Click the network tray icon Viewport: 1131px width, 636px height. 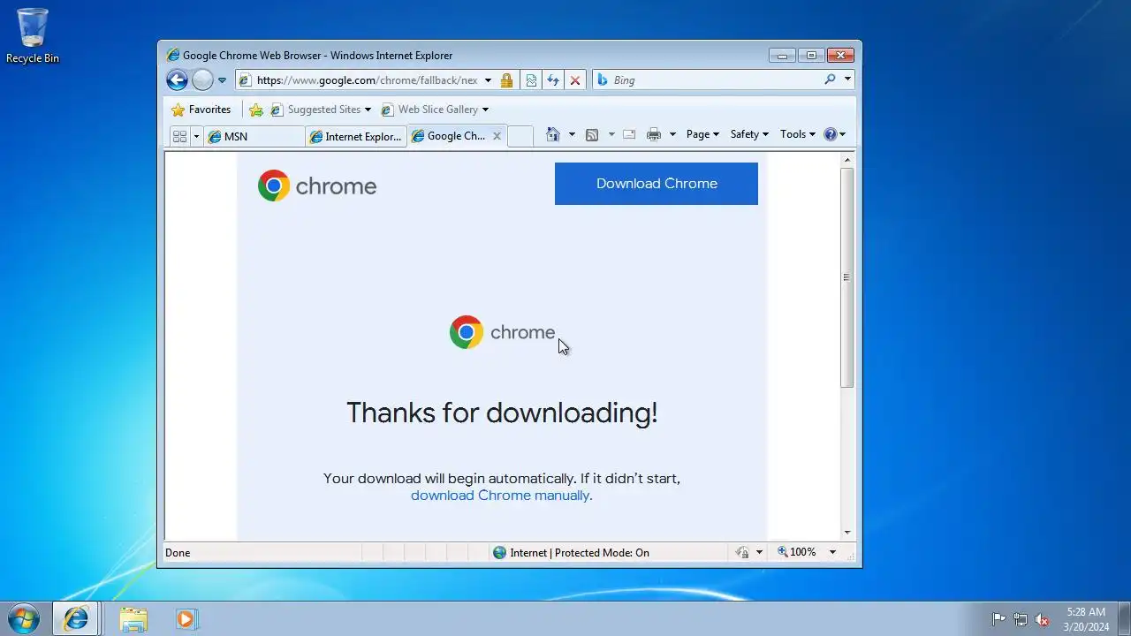pyautogui.click(x=1021, y=619)
